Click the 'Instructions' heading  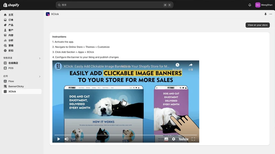pos(59,37)
